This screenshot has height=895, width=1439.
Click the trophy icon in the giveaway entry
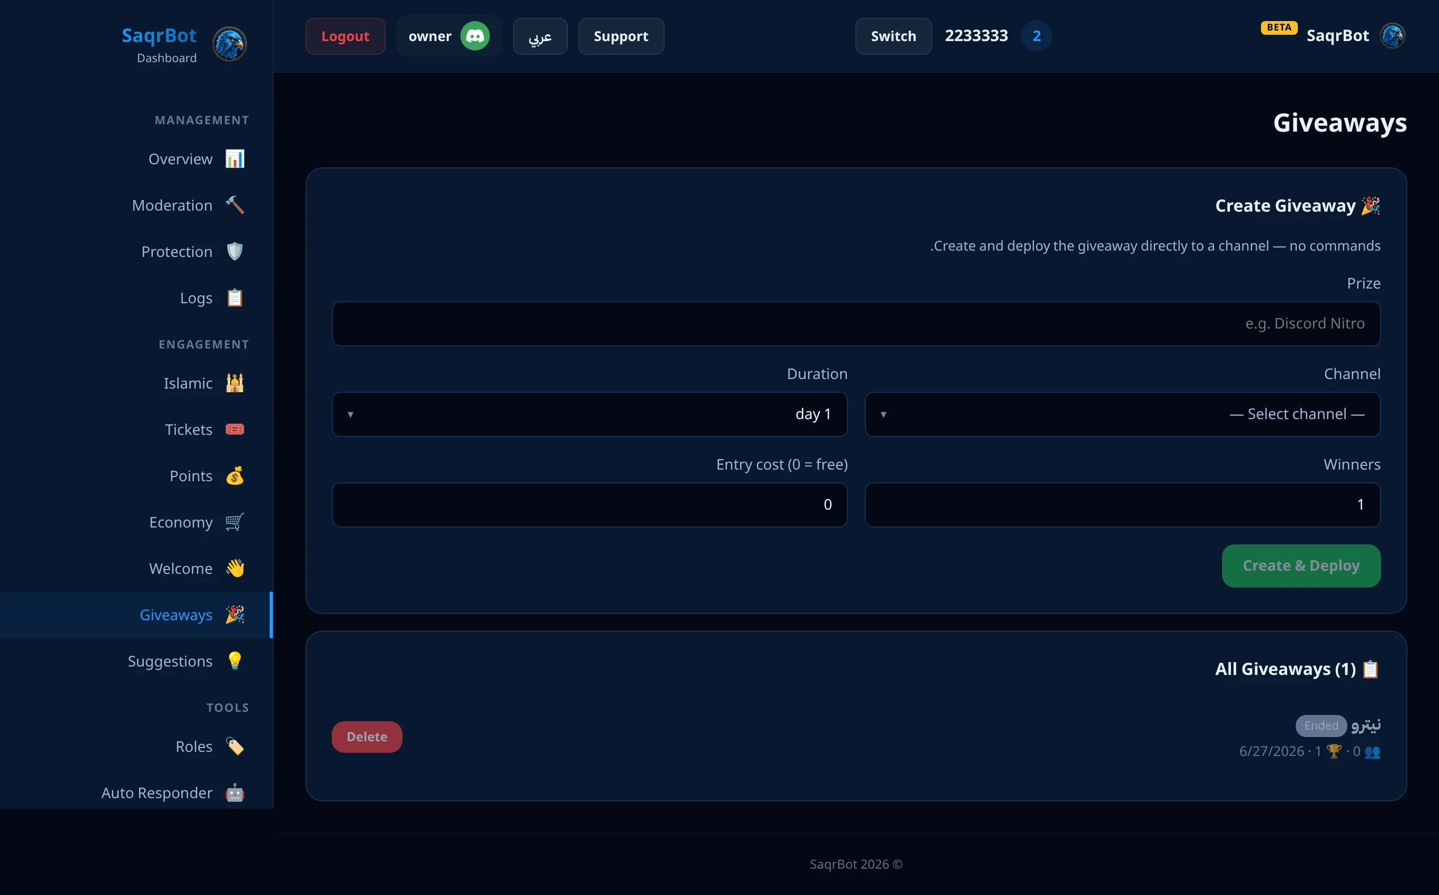point(1333,751)
